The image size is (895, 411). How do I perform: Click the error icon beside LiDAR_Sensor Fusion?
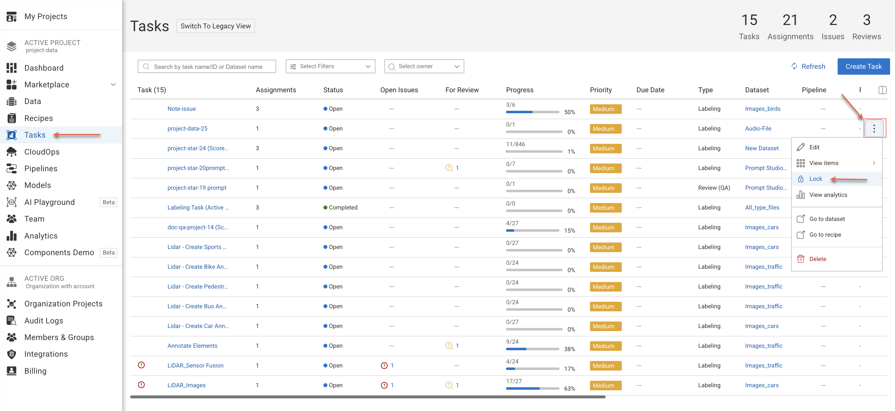pyautogui.click(x=141, y=365)
